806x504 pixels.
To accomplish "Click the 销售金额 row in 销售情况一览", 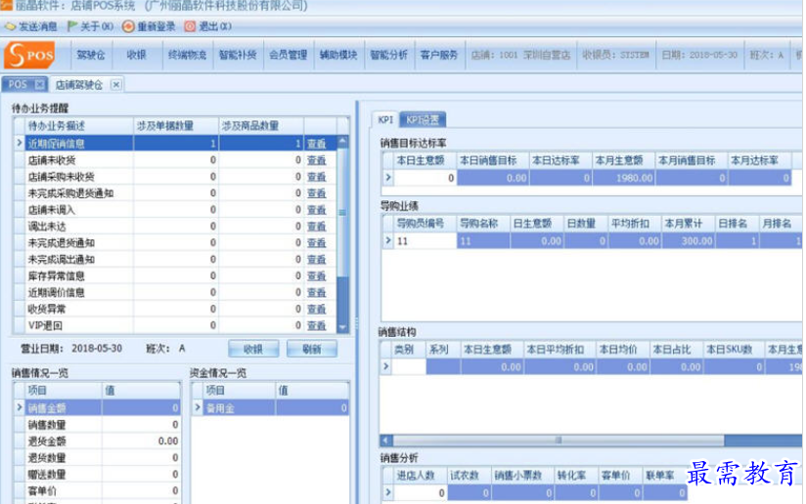I will 98,408.
